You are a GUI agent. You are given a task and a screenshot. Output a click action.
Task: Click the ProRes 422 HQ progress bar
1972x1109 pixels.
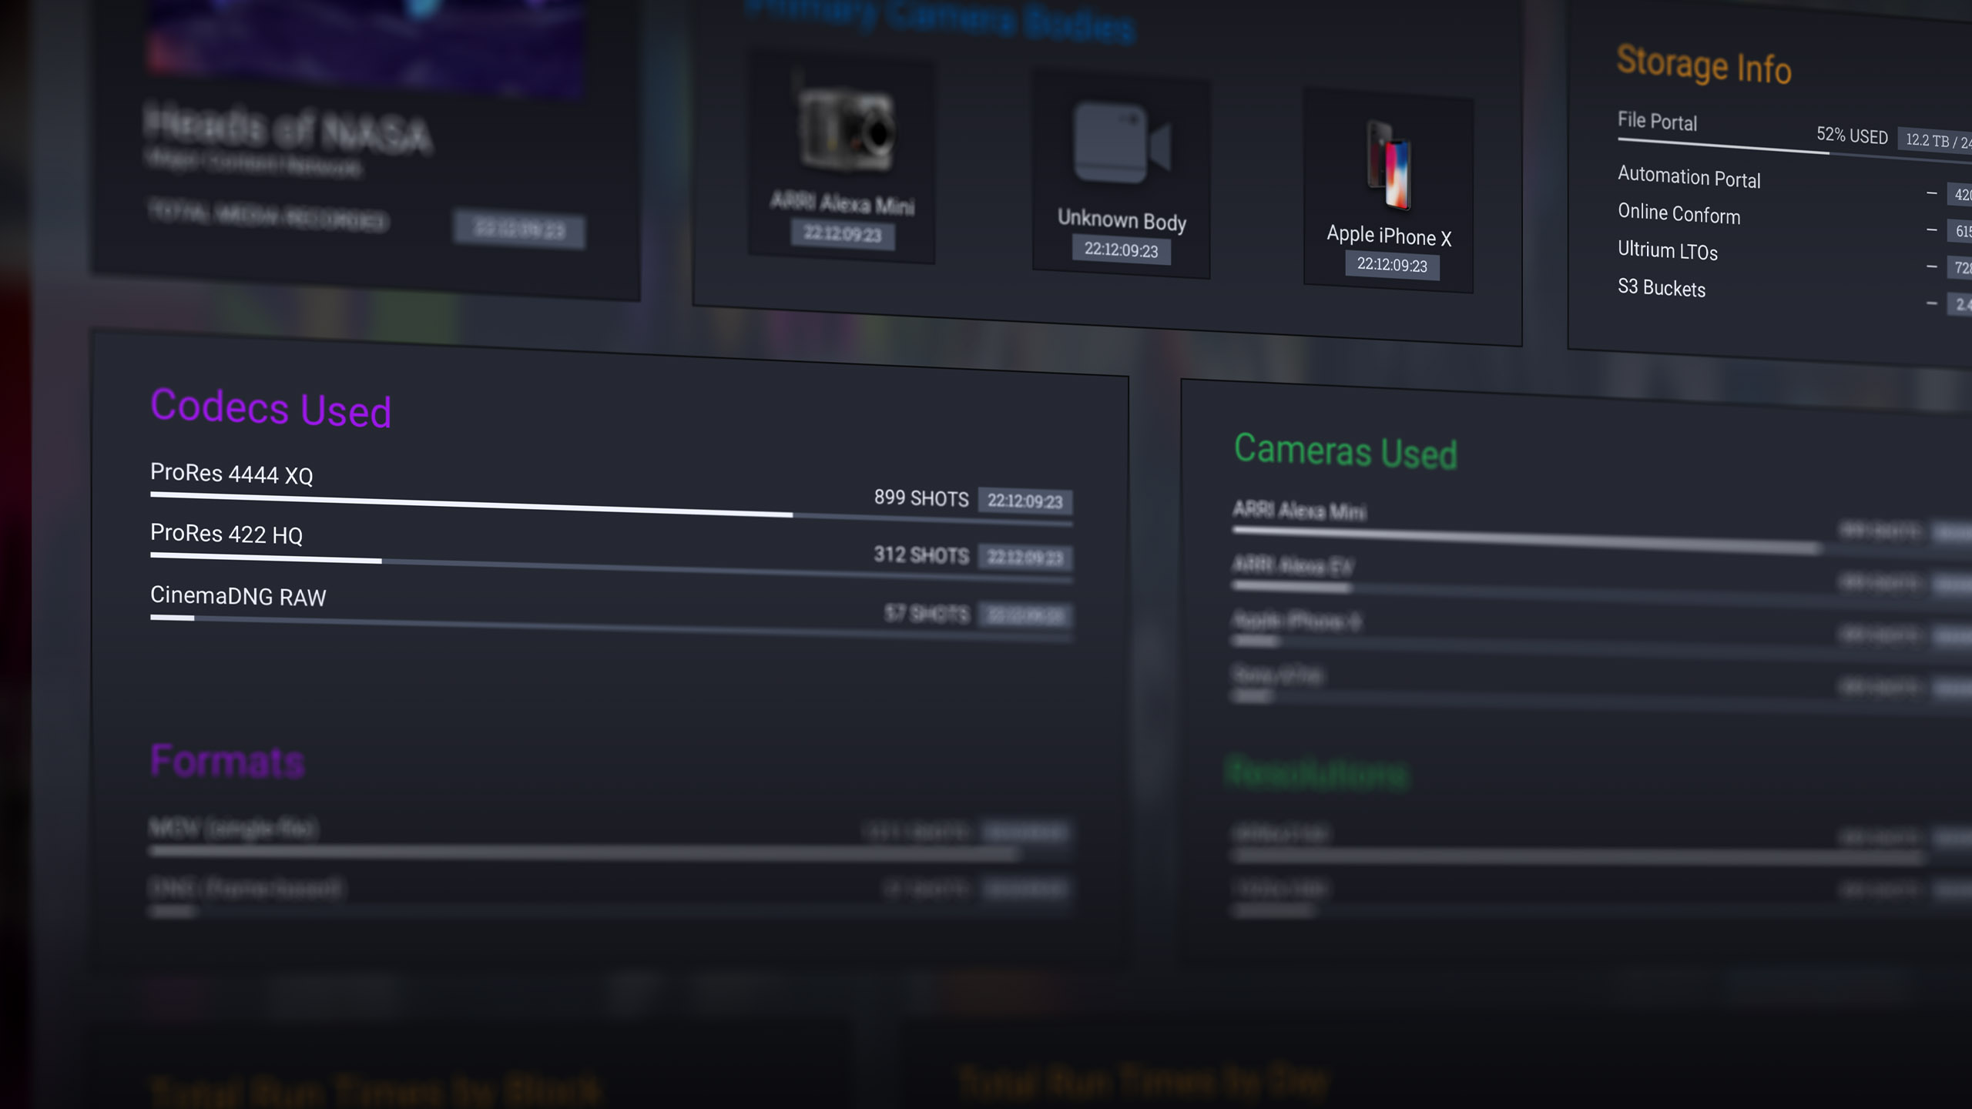611,567
